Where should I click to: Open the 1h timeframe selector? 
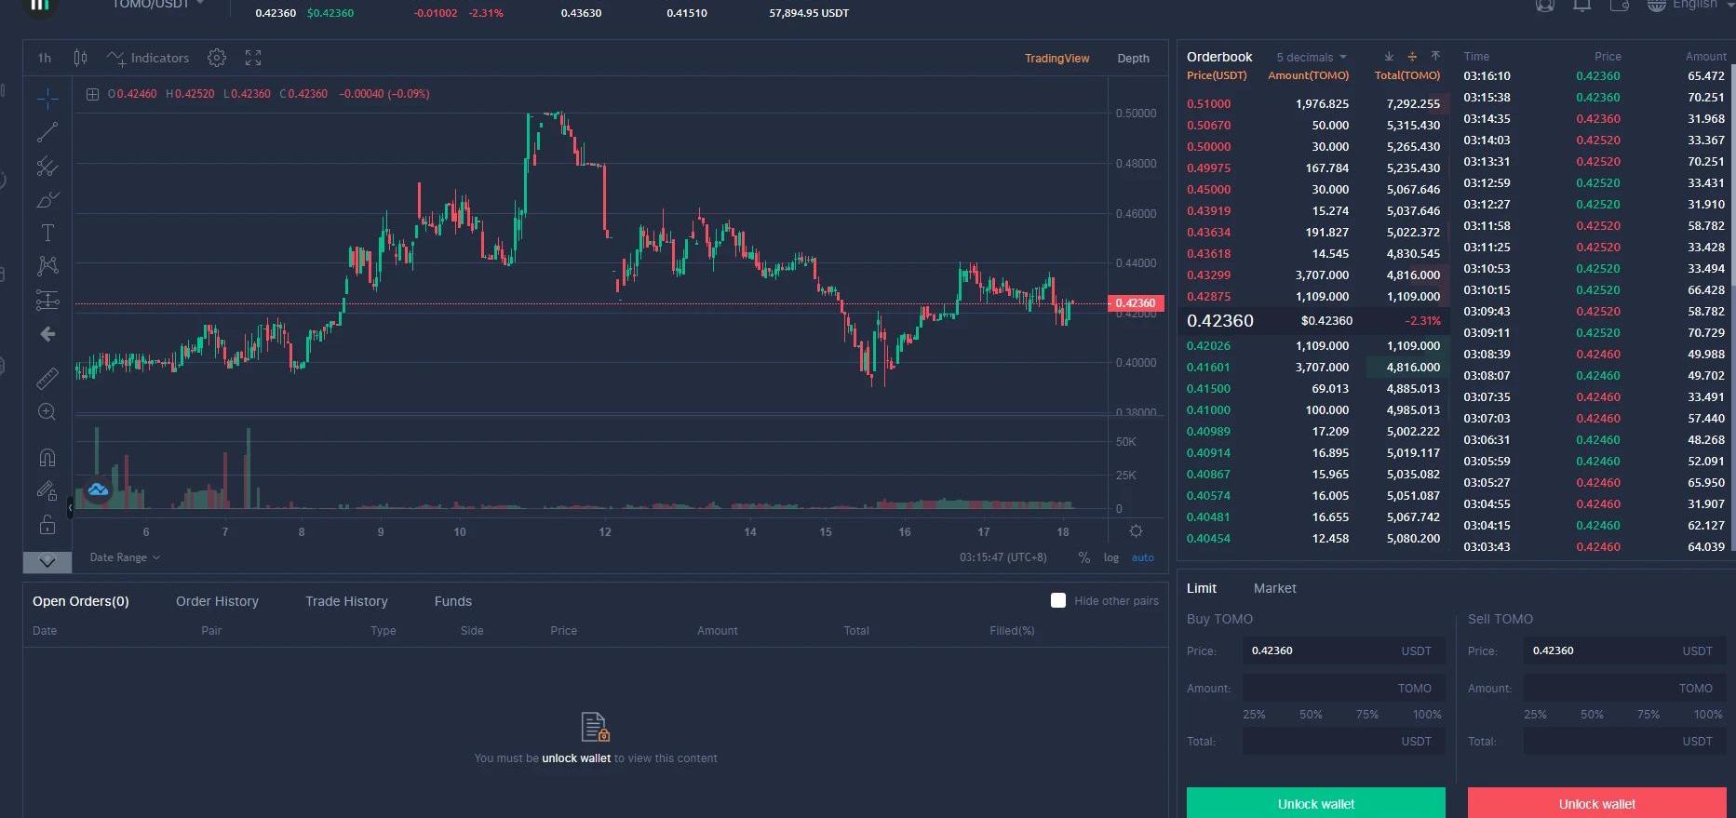tap(45, 58)
